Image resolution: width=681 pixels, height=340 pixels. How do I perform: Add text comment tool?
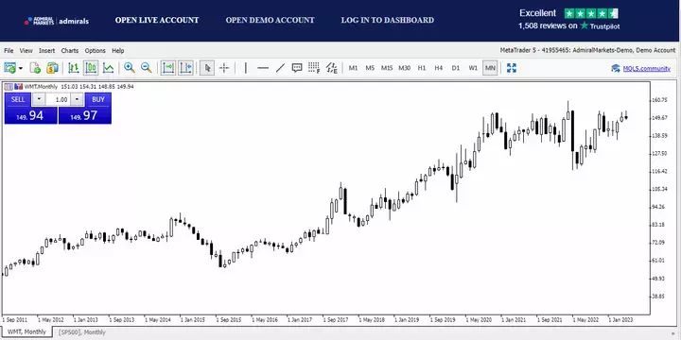click(x=297, y=68)
